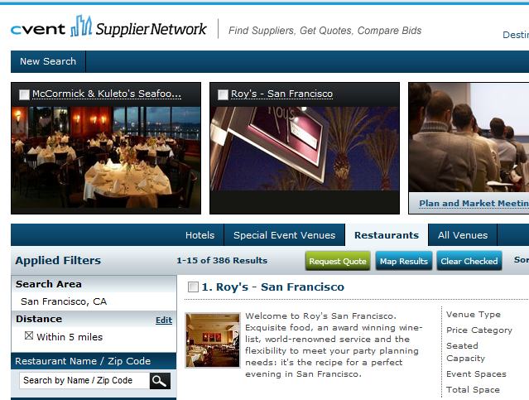The height and width of the screenshot is (400, 529).
Task: Click the Plan and Market Meetings link
Action: coord(474,203)
